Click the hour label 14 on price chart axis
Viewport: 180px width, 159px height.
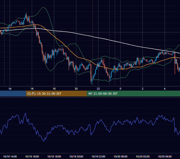point(10,89)
